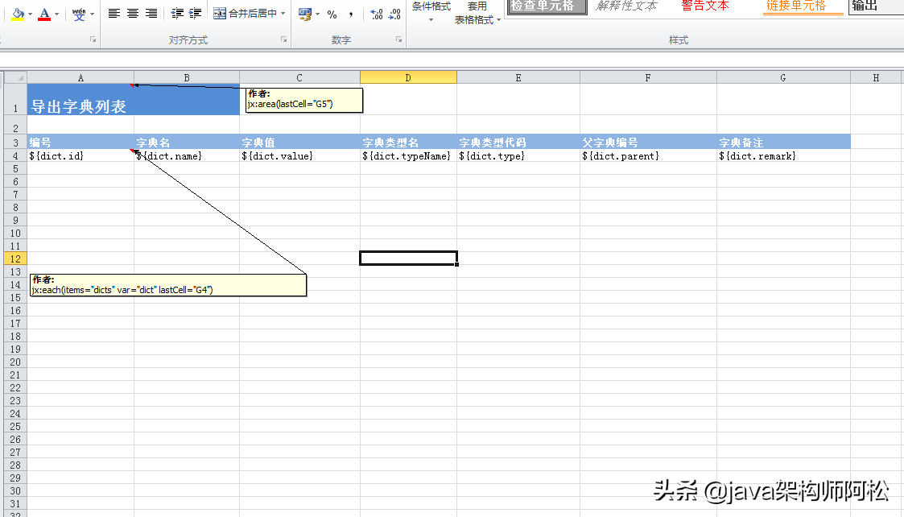Apply the comma style
Viewport: 904px width, 517px height.
click(x=350, y=14)
